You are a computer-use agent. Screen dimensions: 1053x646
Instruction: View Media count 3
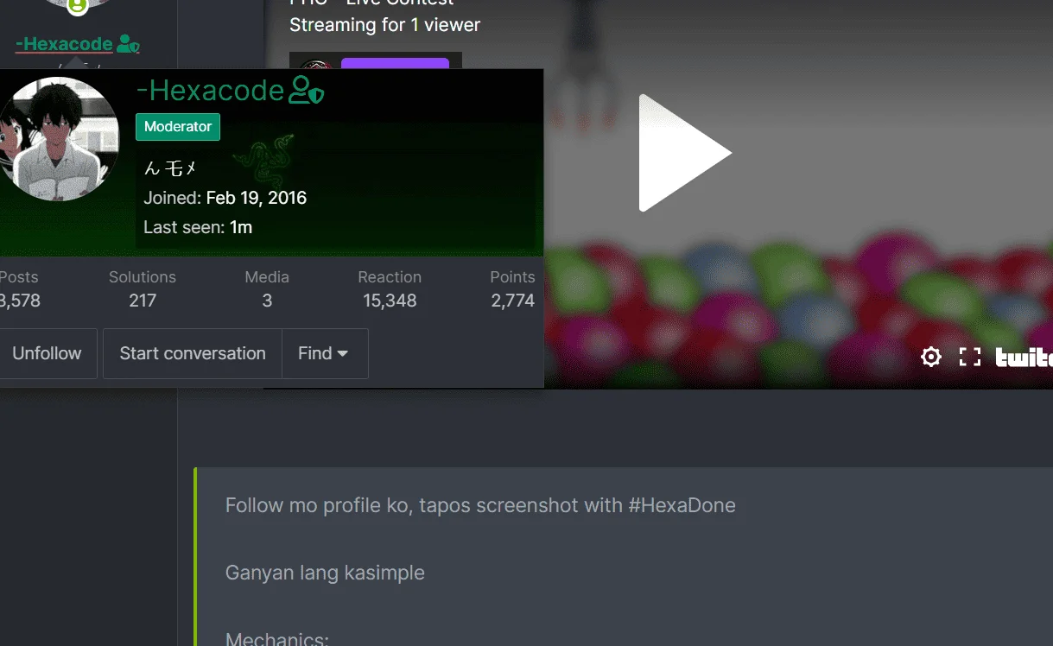click(267, 301)
